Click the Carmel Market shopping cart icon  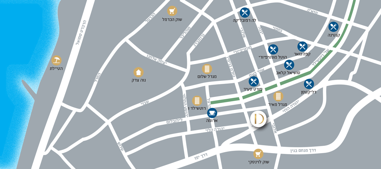coord(172,11)
